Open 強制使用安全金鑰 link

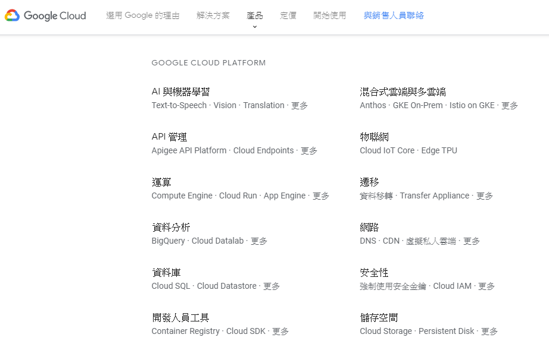pyautogui.click(x=393, y=286)
